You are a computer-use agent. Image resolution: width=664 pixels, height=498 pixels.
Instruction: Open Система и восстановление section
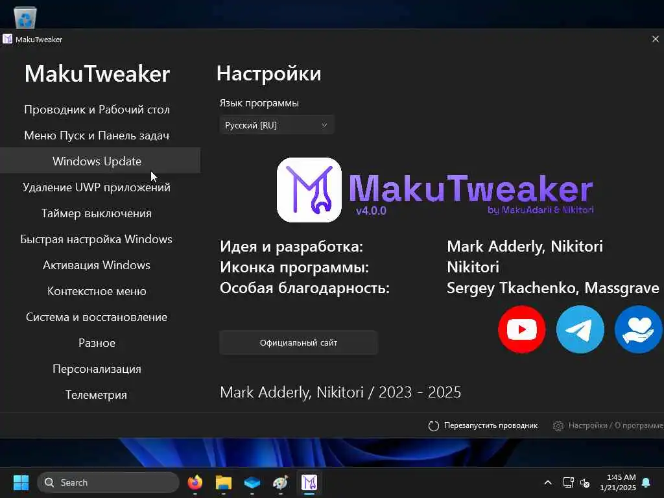pos(97,317)
